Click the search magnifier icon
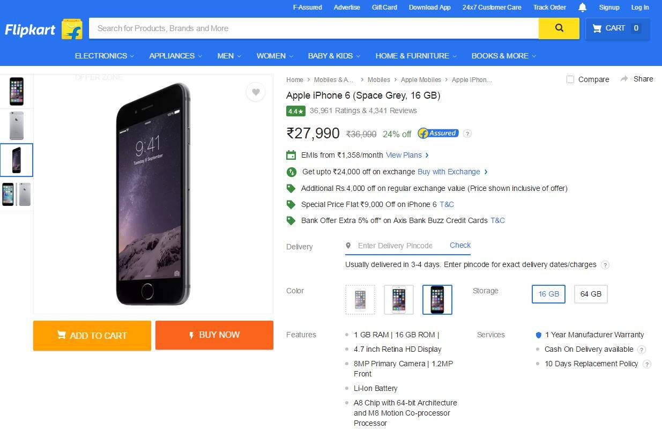The width and height of the screenshot is (662, 429). tap(559, 27)
